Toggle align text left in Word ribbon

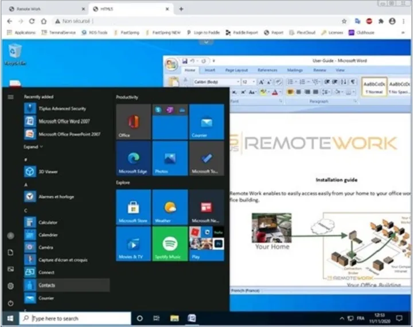[290, 92]
